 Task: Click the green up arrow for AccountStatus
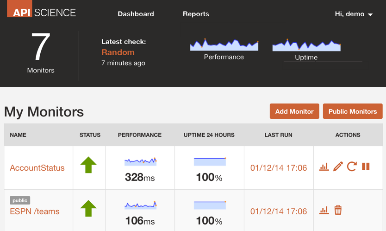point(88,165)
